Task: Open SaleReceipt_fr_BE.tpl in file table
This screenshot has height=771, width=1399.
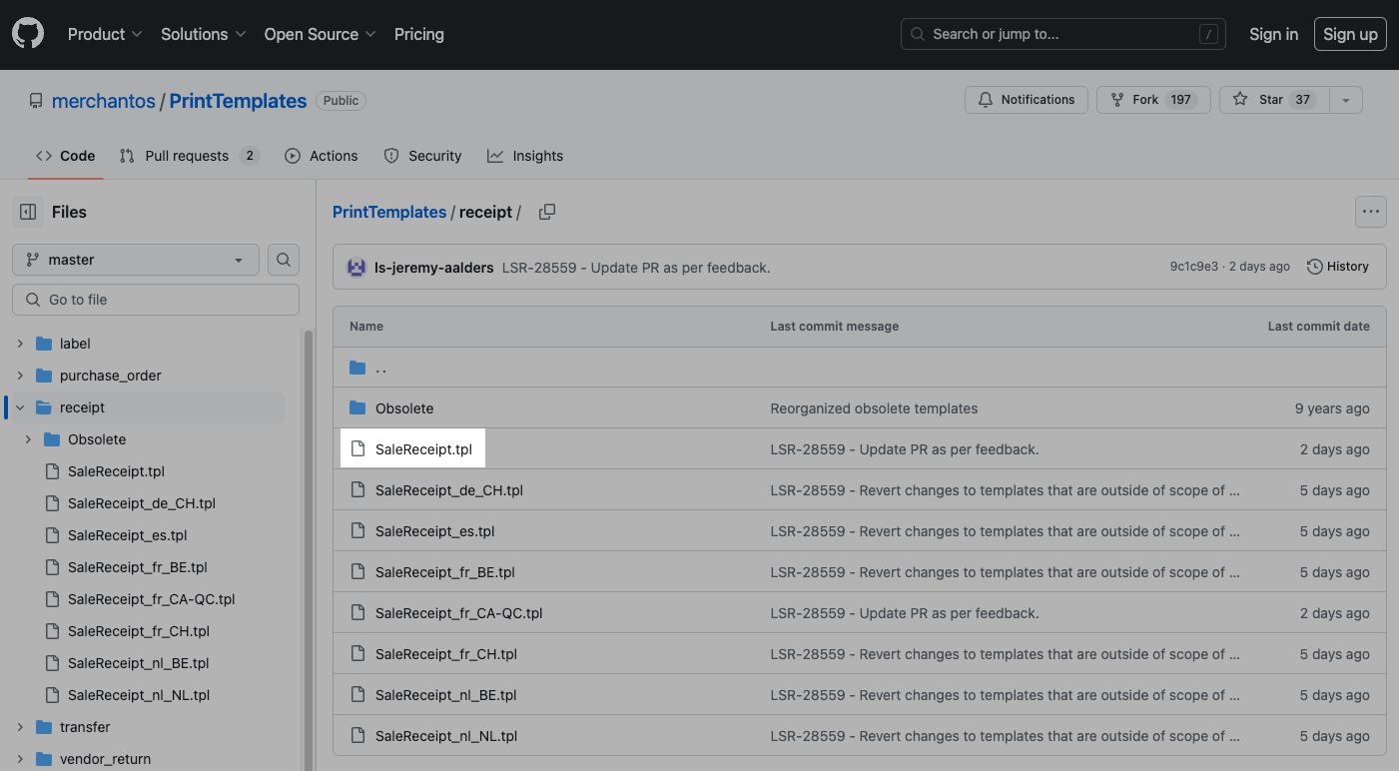Action: coord(445,572)
